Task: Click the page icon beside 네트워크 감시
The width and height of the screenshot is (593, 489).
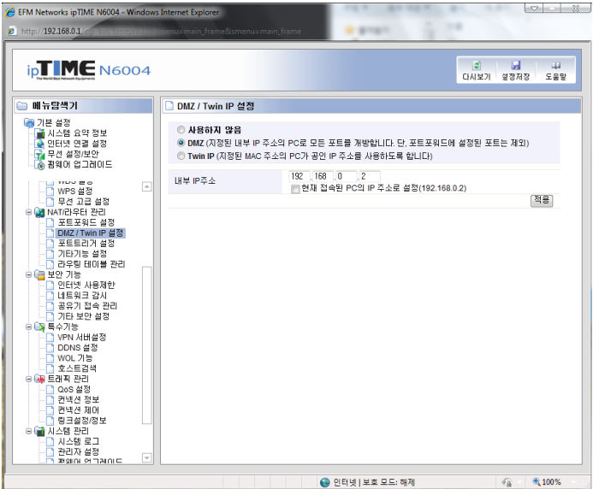Action: 50,296
